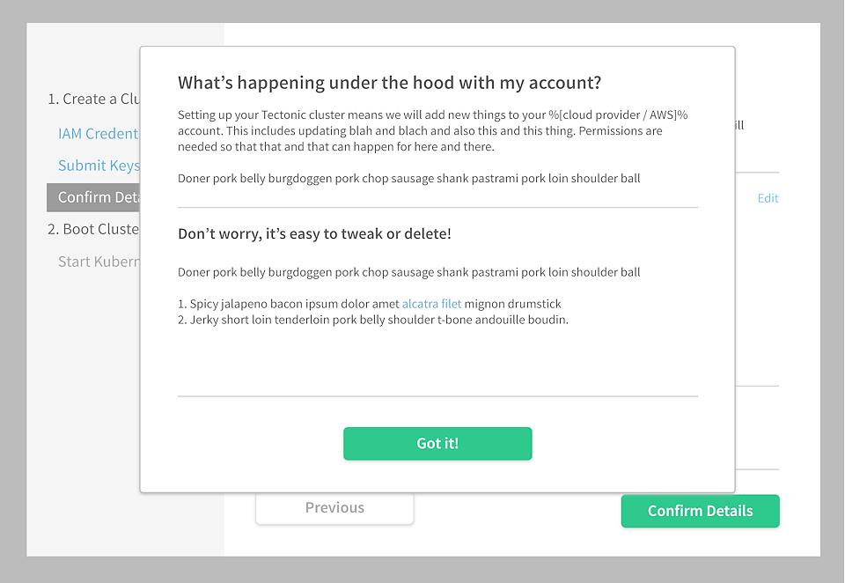Click the Edit link behind the dialog
The image size is (845, 583).
[768, 198]
